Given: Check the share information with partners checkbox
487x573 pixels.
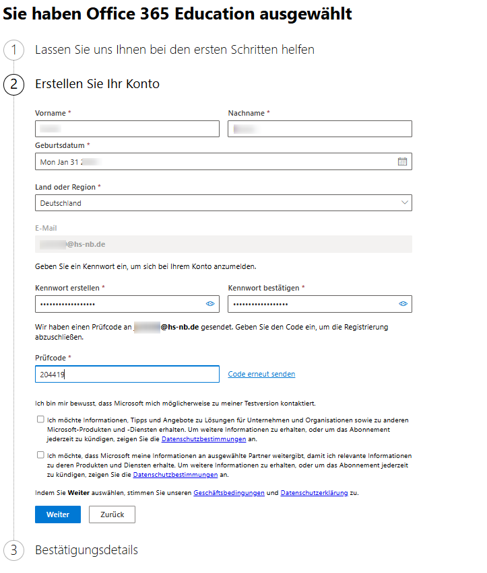Looking at the screenshot, I should click(41, 455).
